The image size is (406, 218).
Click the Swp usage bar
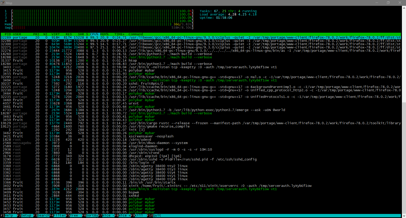99,28
